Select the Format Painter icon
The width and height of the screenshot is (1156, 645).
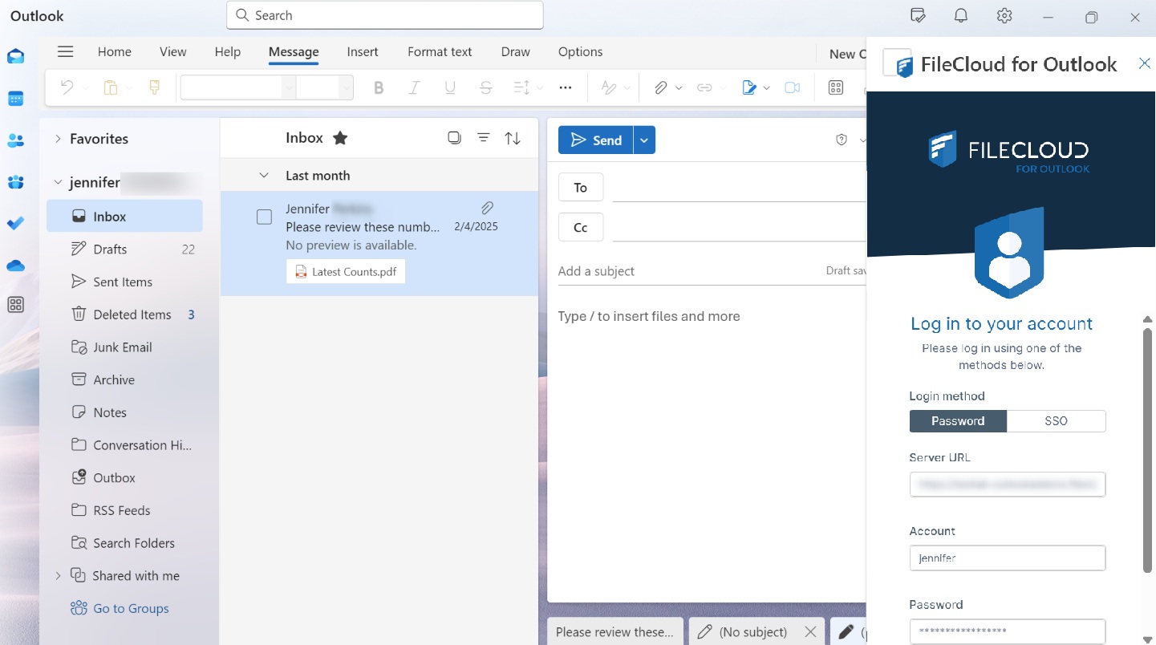pos(155,87)
